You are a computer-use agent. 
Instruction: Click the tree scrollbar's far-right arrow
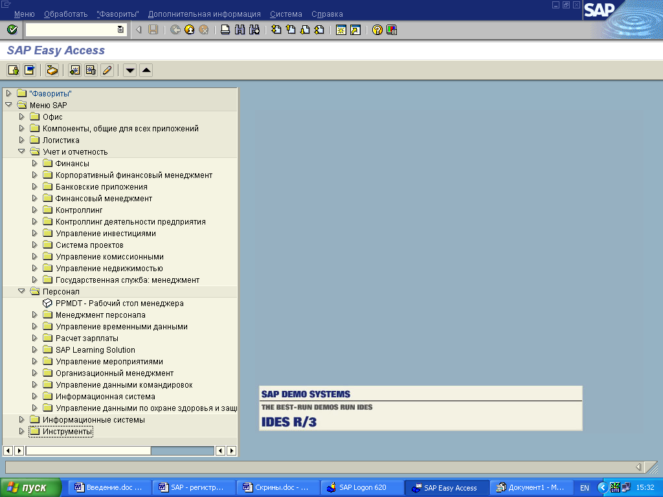(x=231, y=450)
